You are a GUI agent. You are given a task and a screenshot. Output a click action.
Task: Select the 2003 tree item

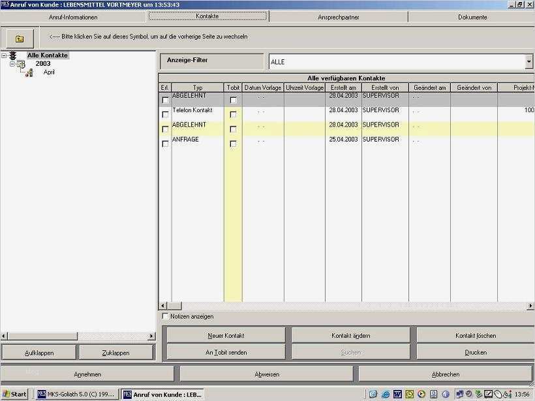click(x=43, y=63)
